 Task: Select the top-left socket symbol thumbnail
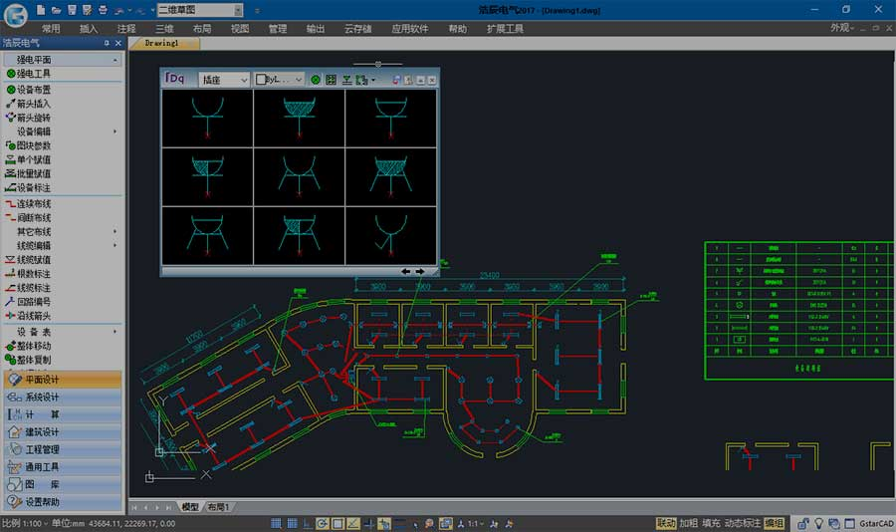click(207, 118)
